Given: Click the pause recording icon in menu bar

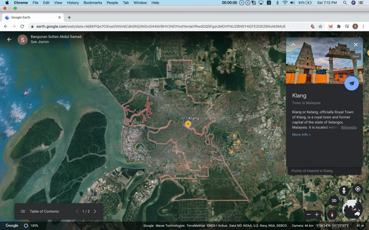Looking at the screenshot, I should [242, 3].
